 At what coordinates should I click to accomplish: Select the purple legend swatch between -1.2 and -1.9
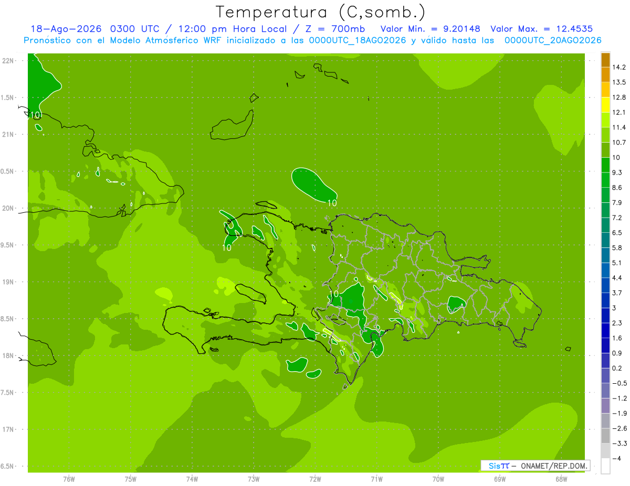point(605,406)
